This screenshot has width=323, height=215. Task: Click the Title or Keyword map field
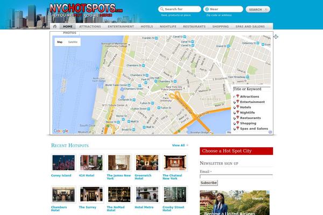[252, 89]
